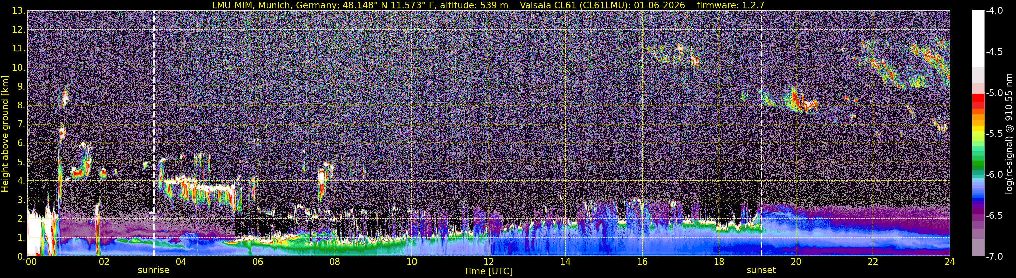Click the '22' time axis tick label
Viewport: 1016px width, 278px height.
873,262
